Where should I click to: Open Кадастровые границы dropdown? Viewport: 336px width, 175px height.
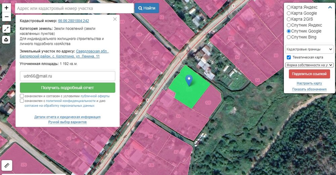click(x=309, y=49)
